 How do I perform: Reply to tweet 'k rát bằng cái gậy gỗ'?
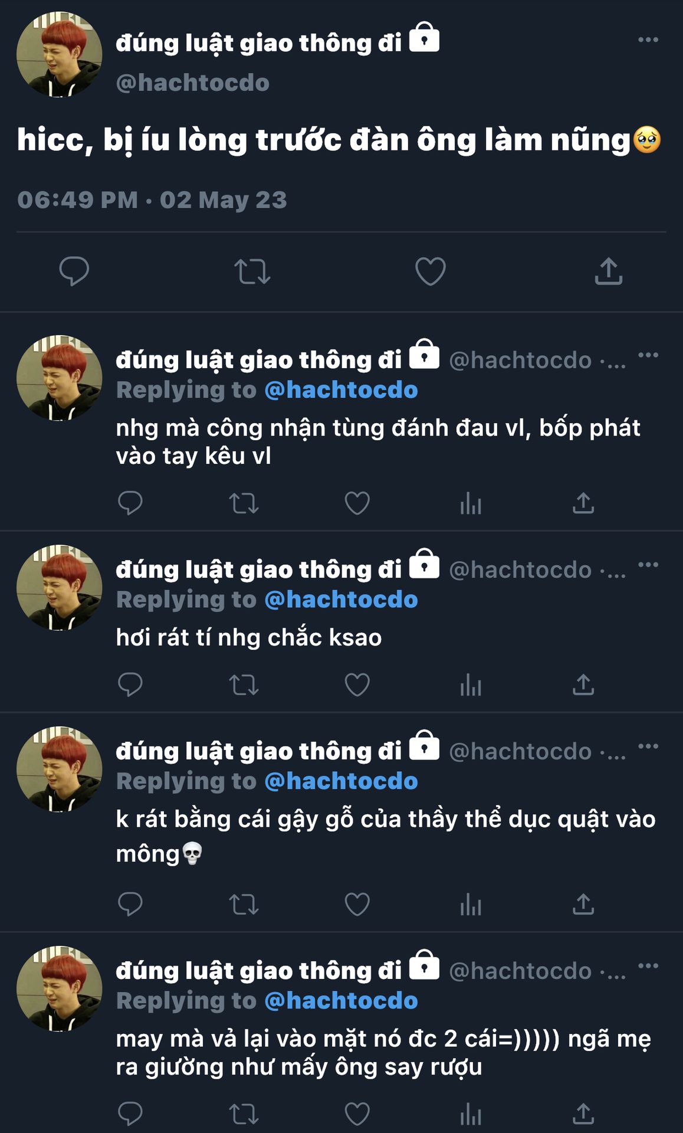tap(130, 904)
